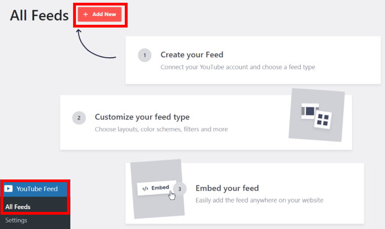Open Settings in the sidebar
The image size is (385, 229).
pyautogui.click(x=16, y=220)
